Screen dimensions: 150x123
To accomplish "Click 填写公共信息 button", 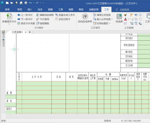I will (x=102, y=15).
